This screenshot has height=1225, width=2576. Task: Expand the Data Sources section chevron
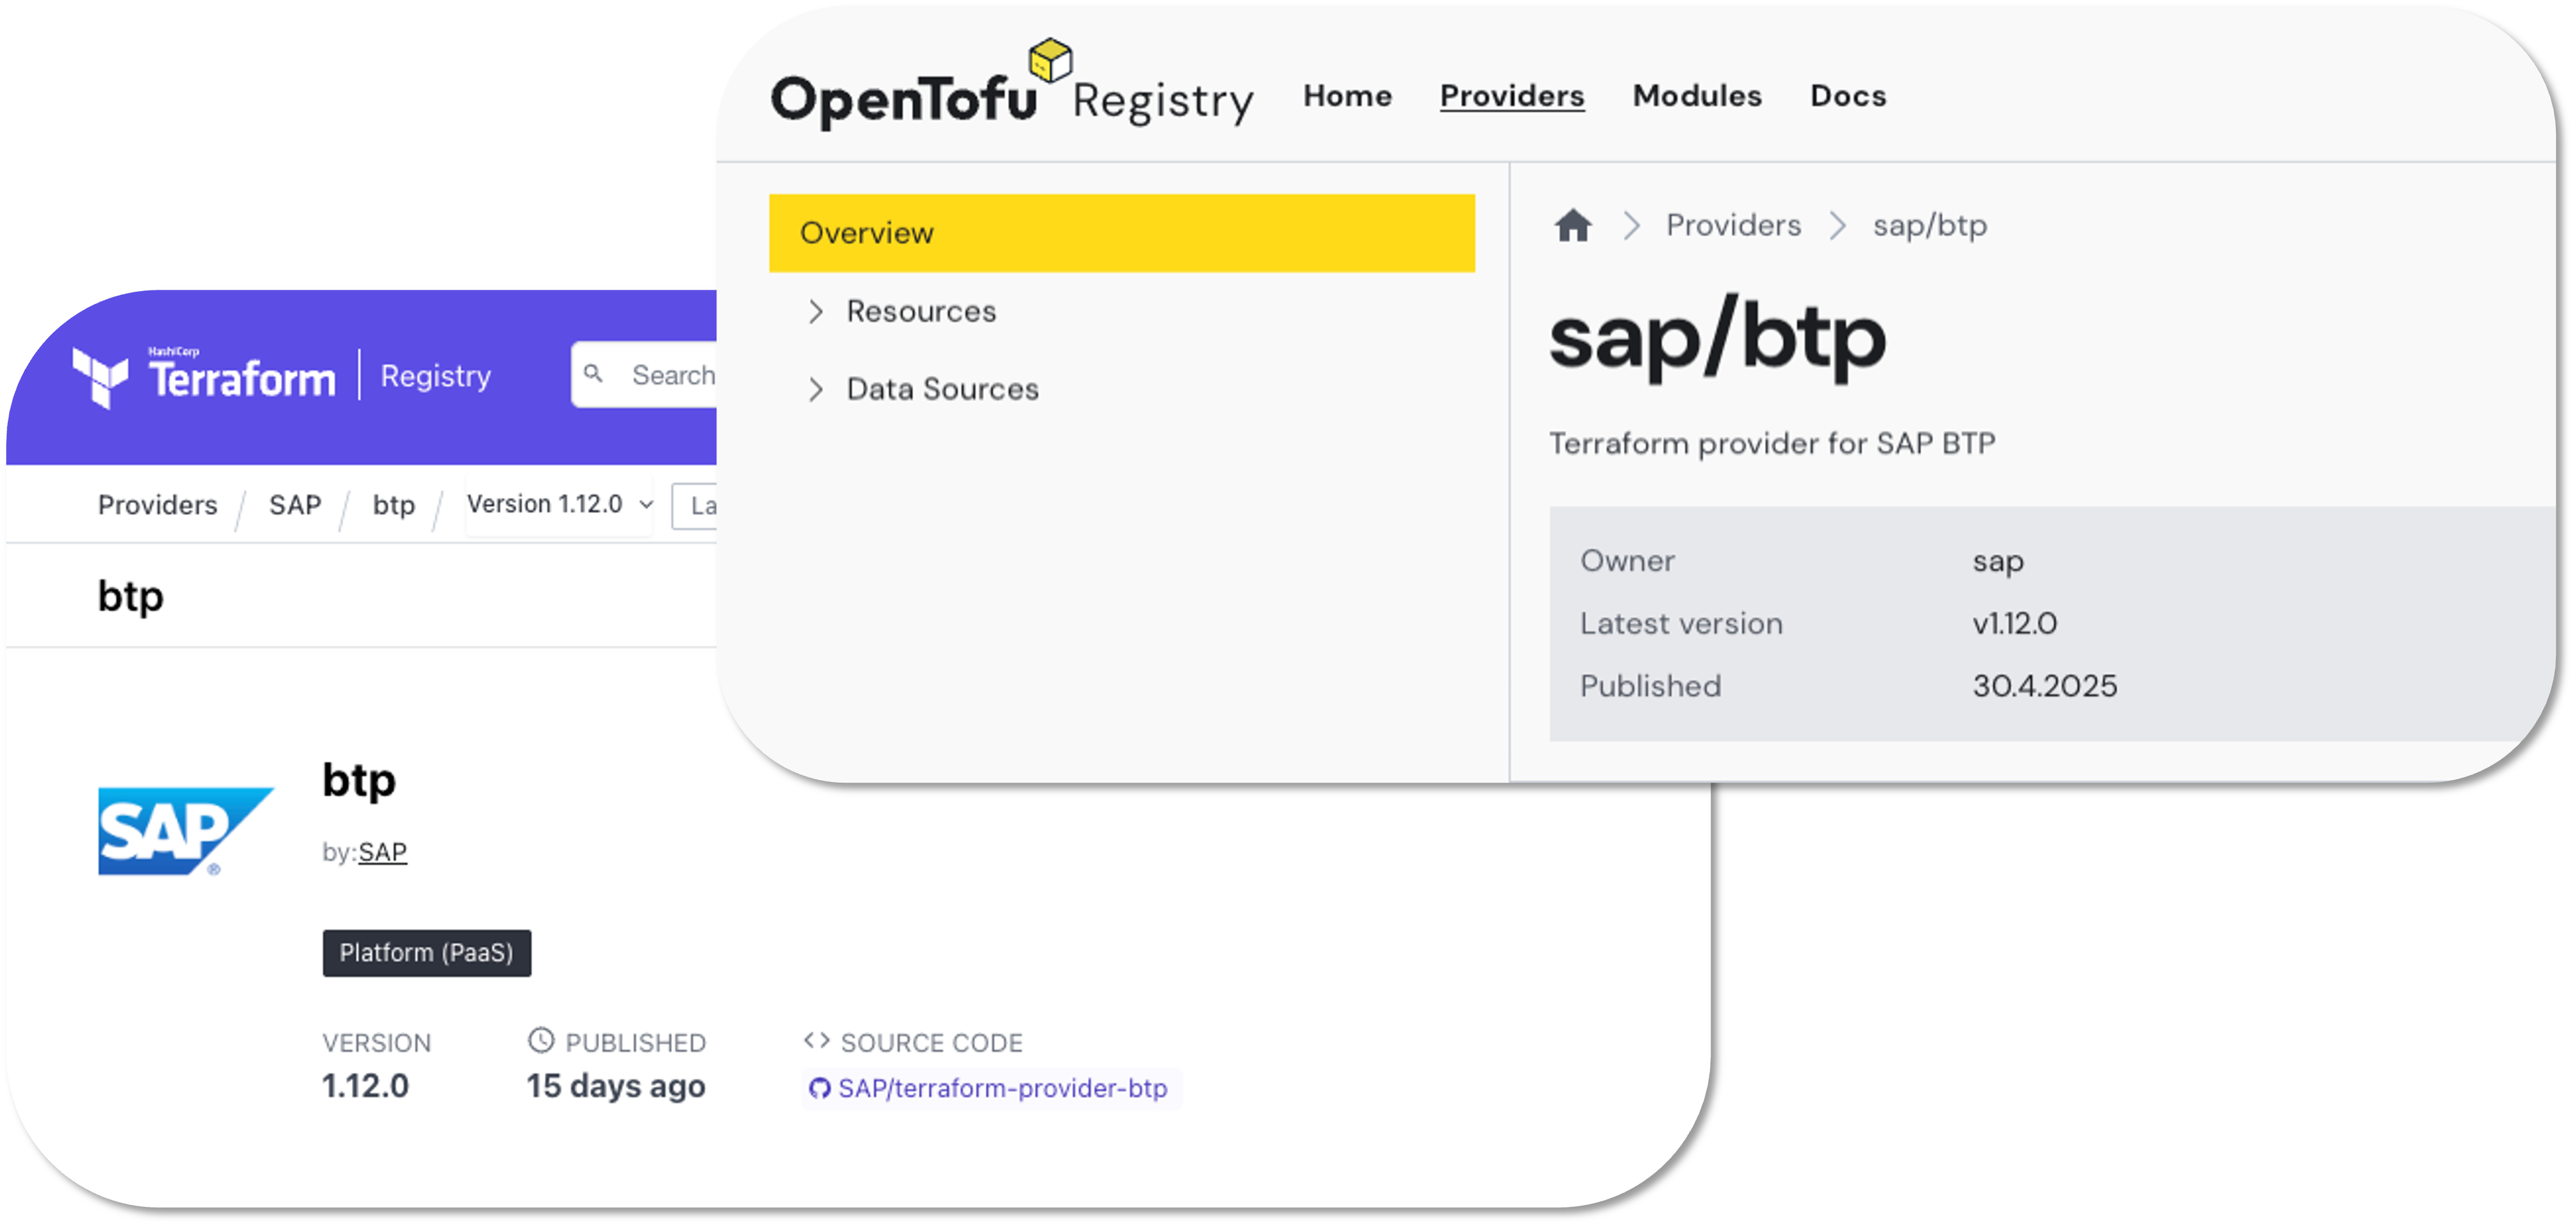point(816,389)
